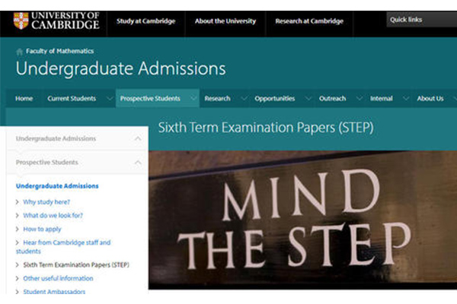Expand the Outreach tab chevron
This screenshot has height=304, width=457.
pos(360,98)
